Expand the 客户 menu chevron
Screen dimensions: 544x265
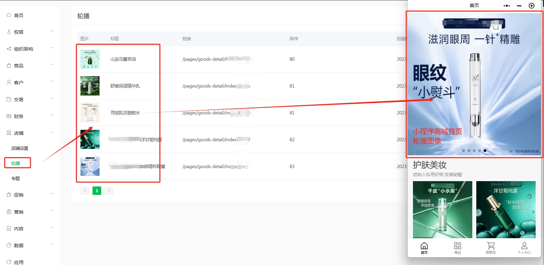[52, 82]
